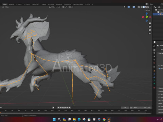Click the Blender icon in the Windows taskbar

click(x=109, y=119)
